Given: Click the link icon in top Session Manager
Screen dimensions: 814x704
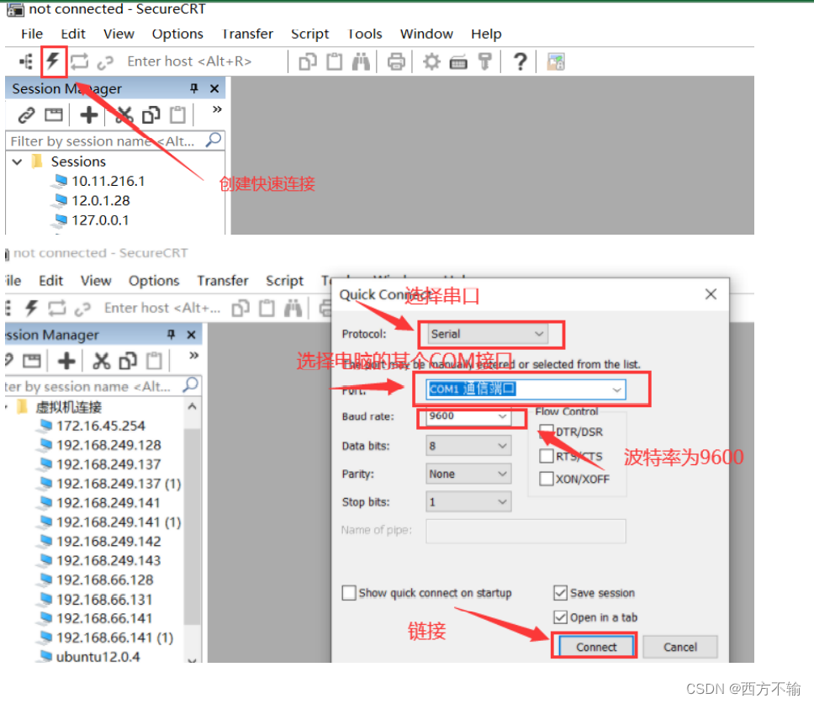Looking at the screenshot, I should click(x=26, y=114).
